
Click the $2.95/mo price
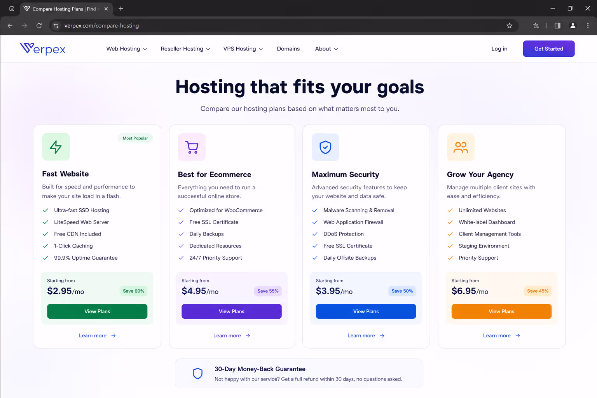[66, 291]
